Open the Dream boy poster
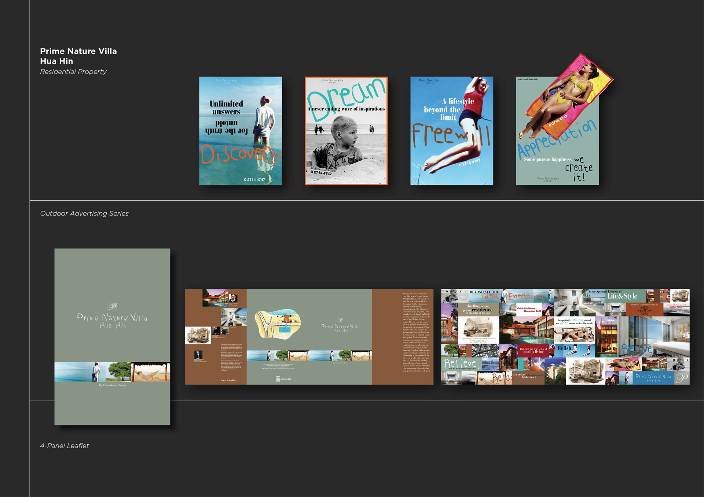This screenshot has height=497, width=704. click(346, 131)
